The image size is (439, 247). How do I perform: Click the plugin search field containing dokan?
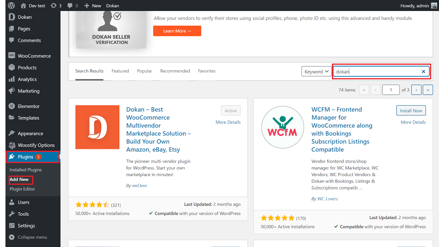point(381,71)
